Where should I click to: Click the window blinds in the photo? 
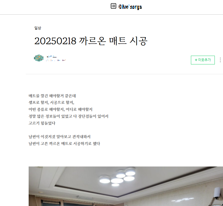click(51, 203)
